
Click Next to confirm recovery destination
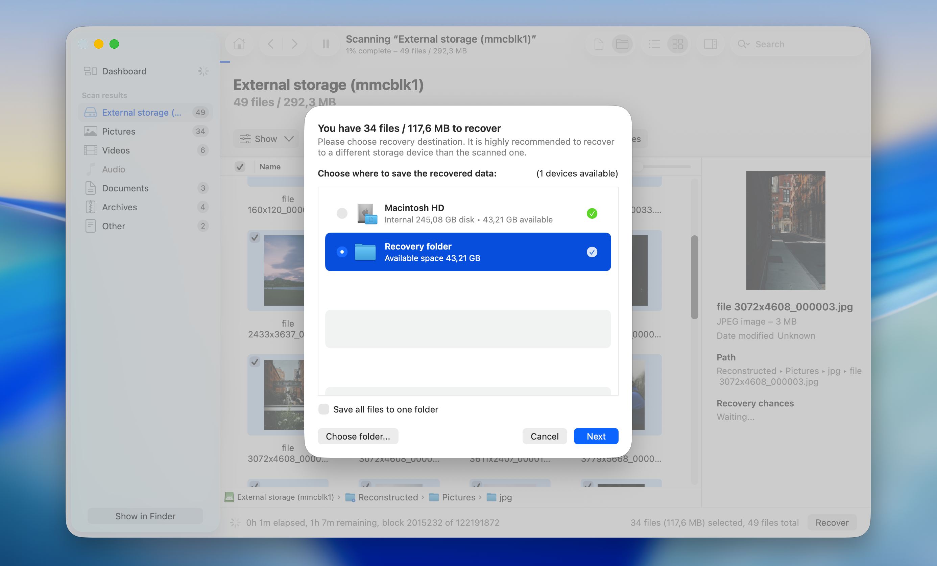(596, 436)
